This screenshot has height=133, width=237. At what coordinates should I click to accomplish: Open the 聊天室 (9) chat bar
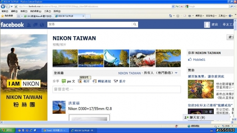coord(207,117)
